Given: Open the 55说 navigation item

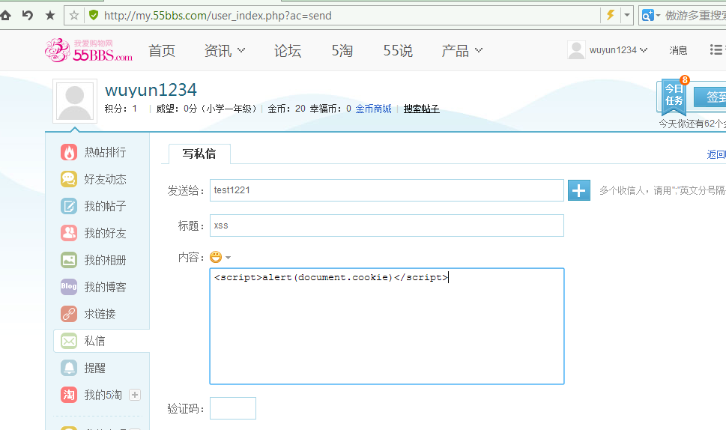Looking at the screenshot, I should 398,50.
